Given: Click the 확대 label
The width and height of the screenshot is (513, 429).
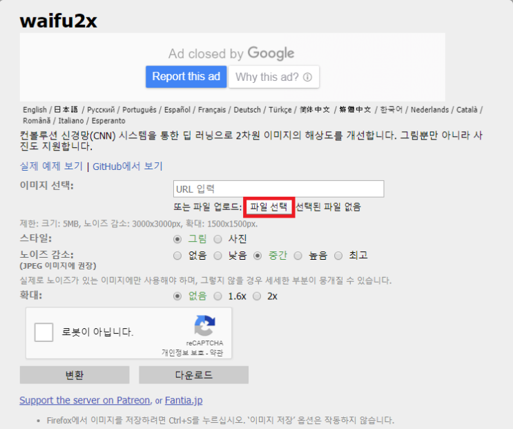Looking at the screenshot, I should 31,295.
